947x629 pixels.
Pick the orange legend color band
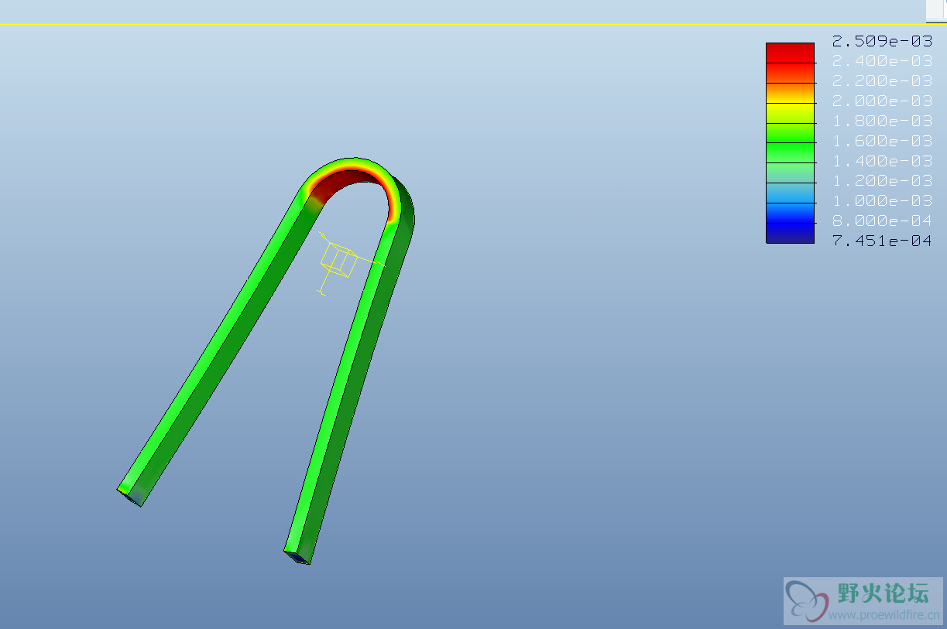point(790,93)
